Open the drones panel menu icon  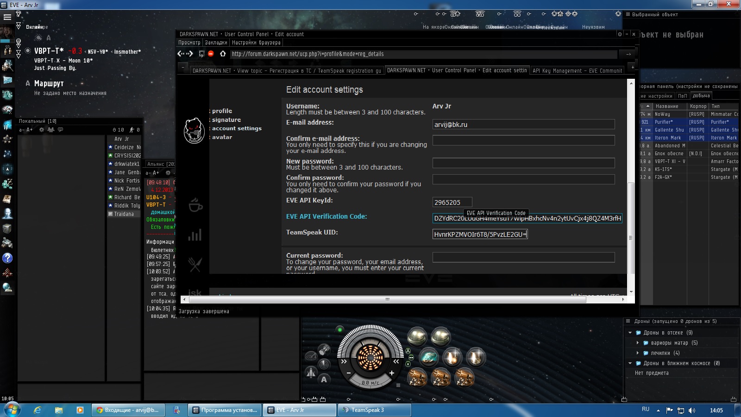pos(628,321)
